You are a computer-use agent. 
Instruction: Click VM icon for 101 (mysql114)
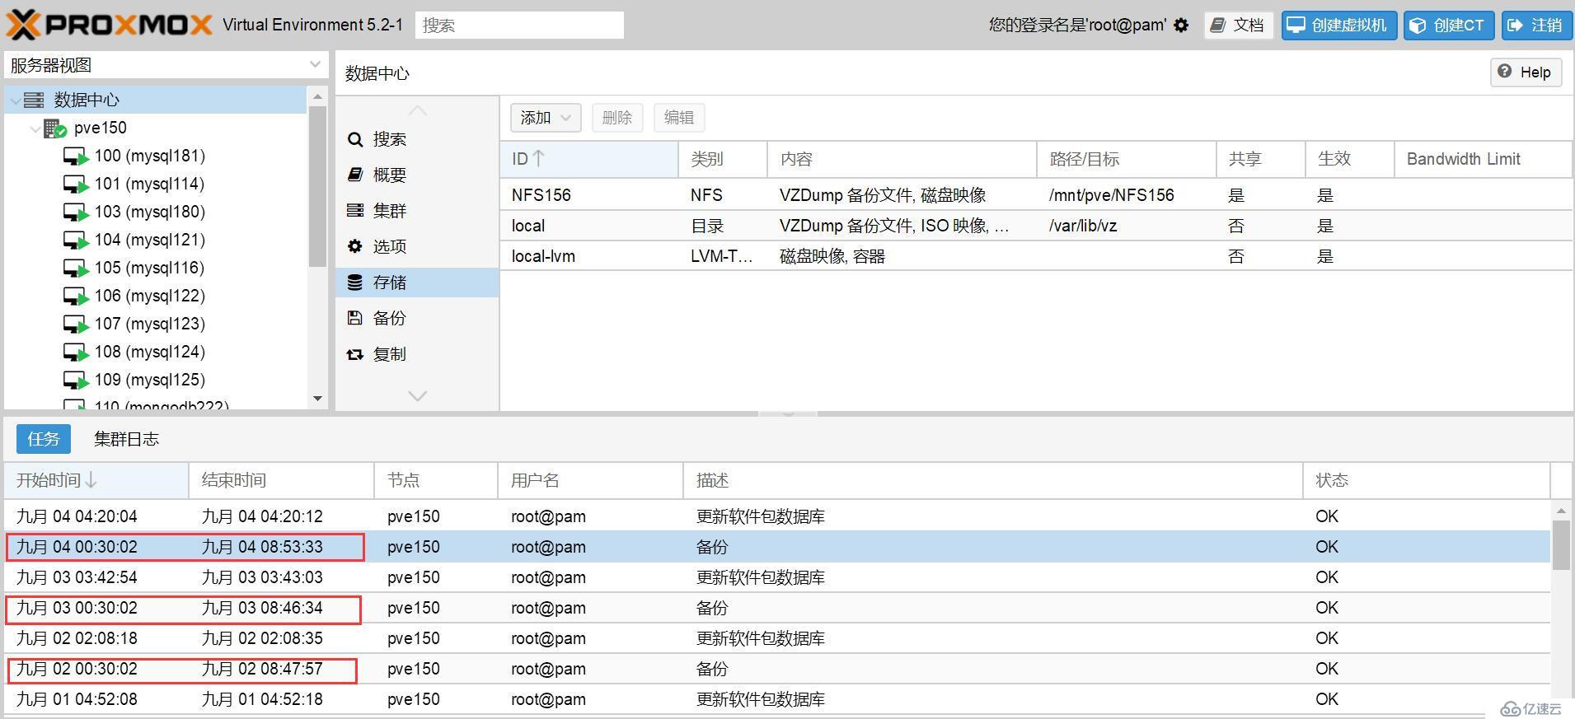76,184
